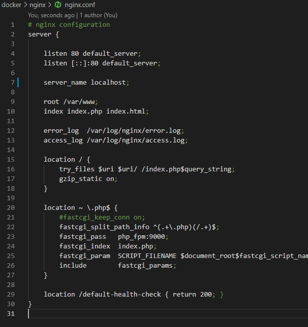Open the nginx breadcrumb folder

(x=38, y=5)
